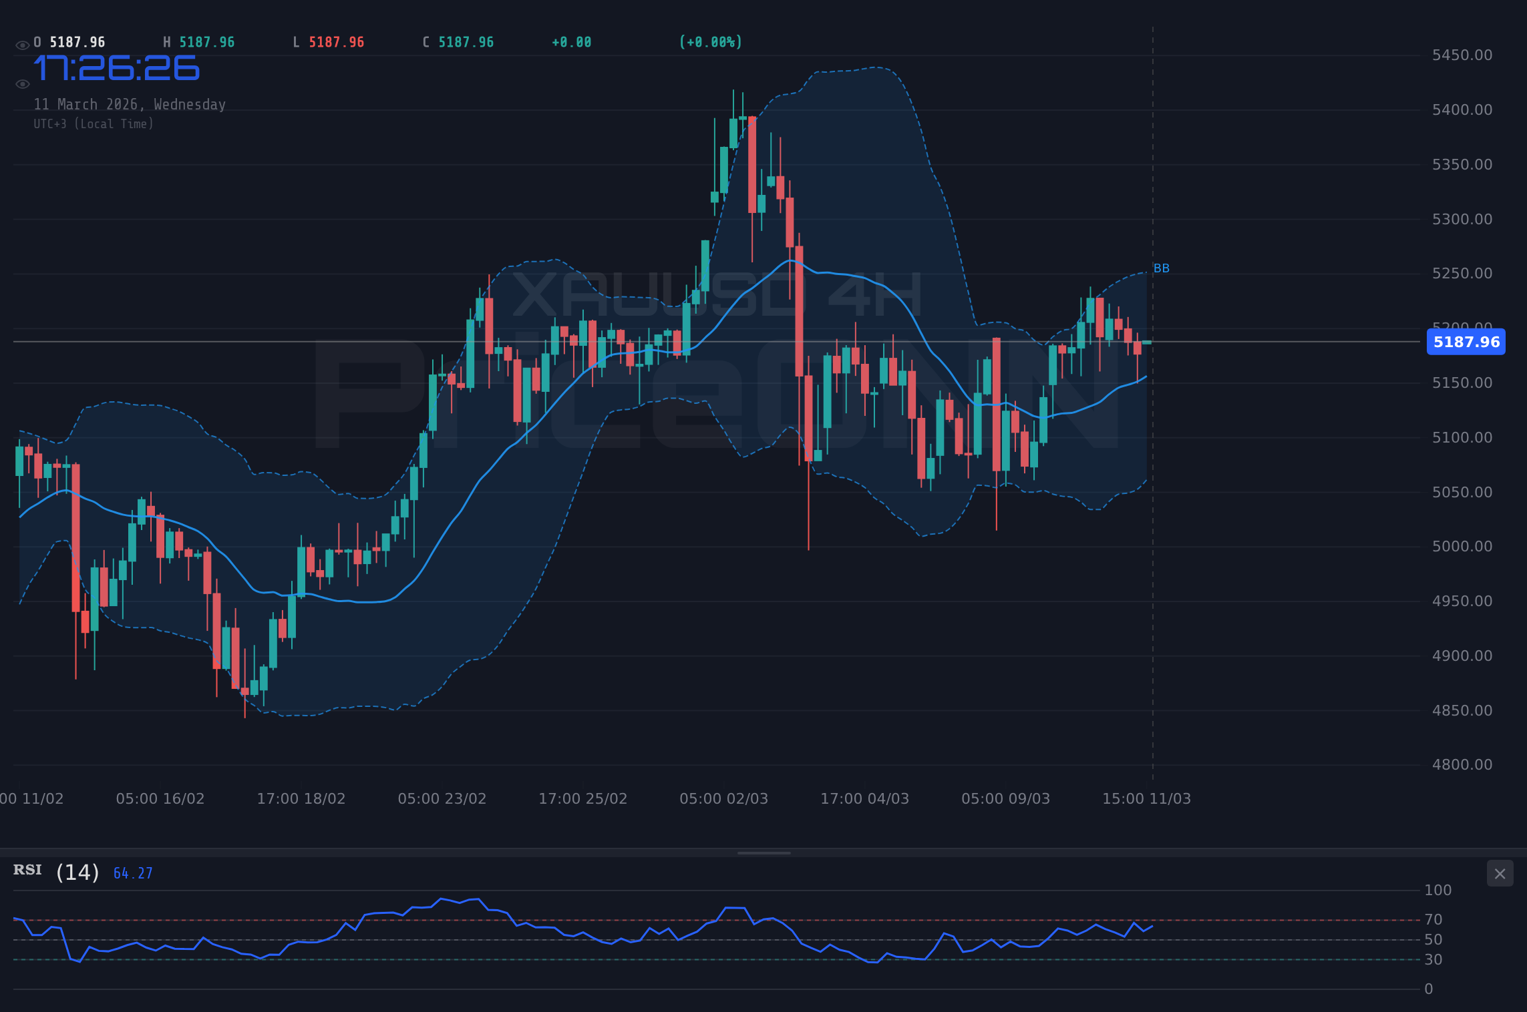Open the UTC+3 timezone selector
The width and height of the screenshot is (1527, 1012).
pos(94,123)
